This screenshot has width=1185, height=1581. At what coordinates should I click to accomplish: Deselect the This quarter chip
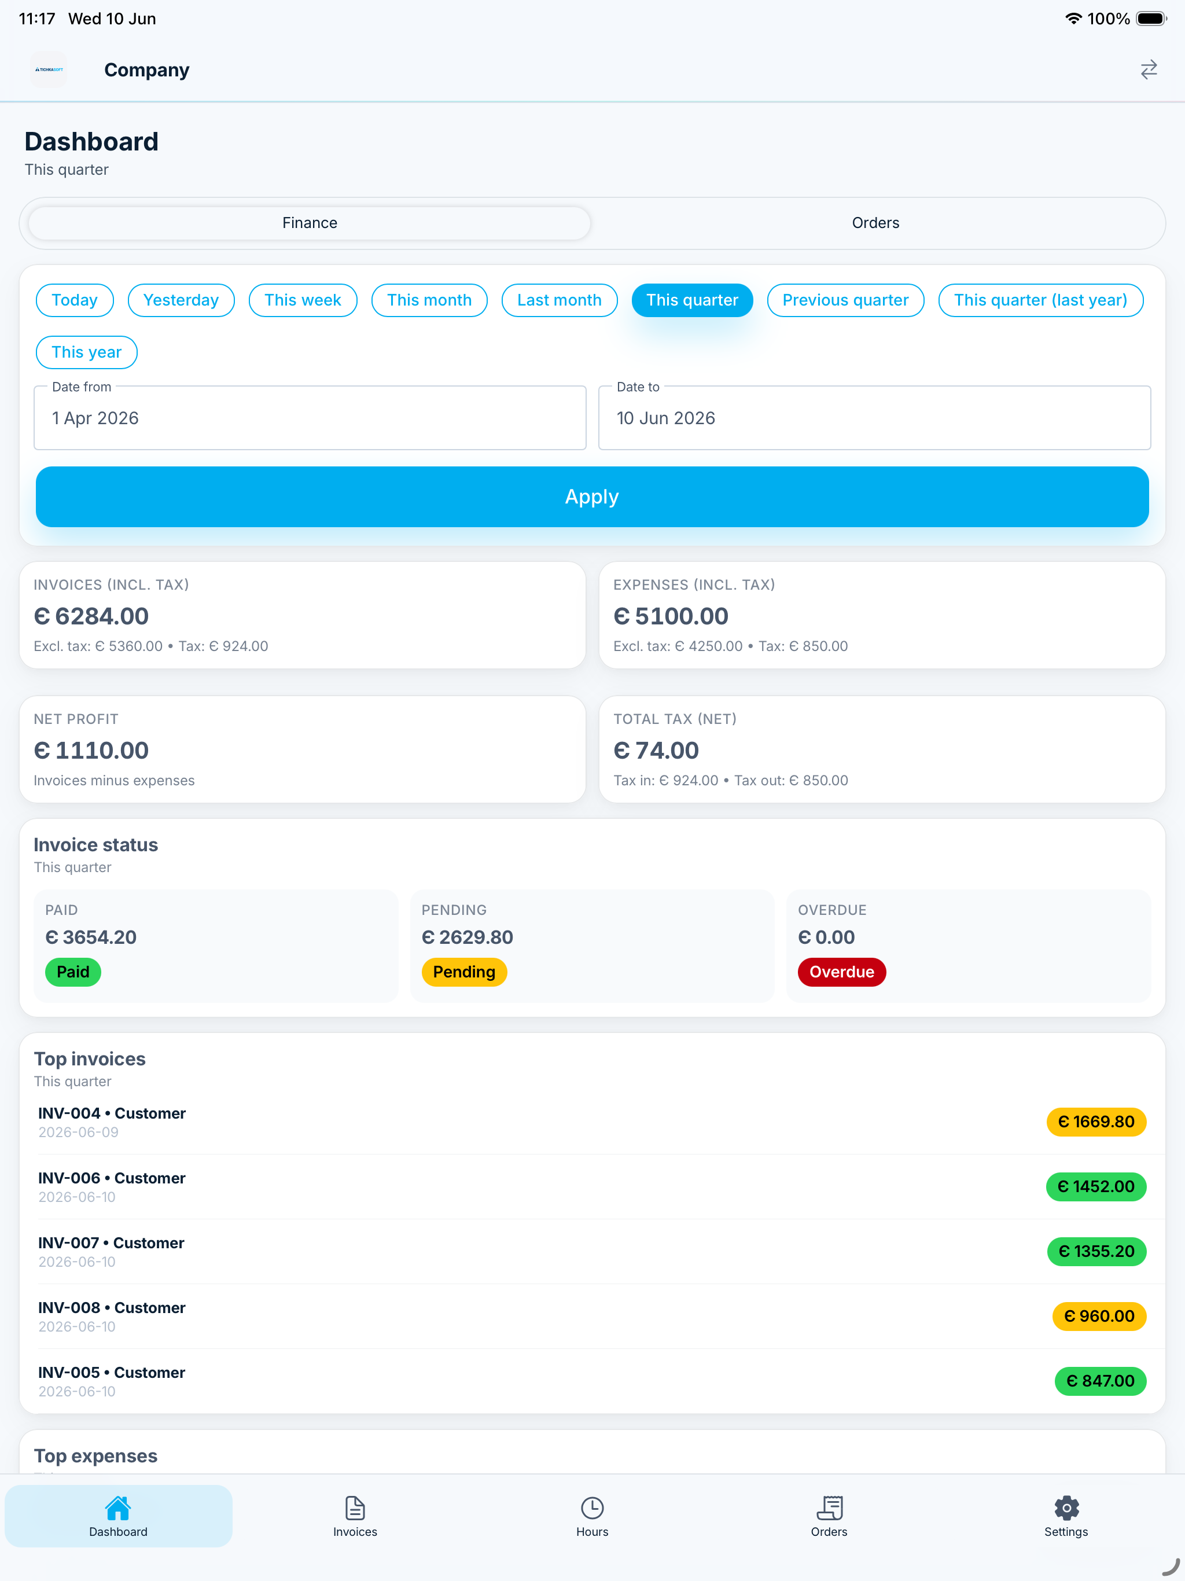[693, 300]
